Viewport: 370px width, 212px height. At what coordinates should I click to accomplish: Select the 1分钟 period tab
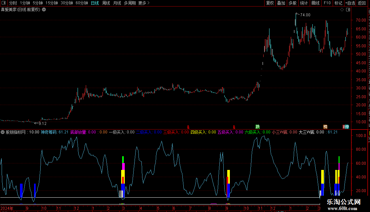point(25,3)
